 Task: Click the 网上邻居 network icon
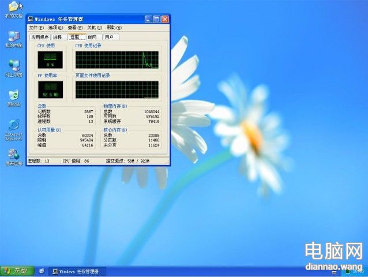13,66
